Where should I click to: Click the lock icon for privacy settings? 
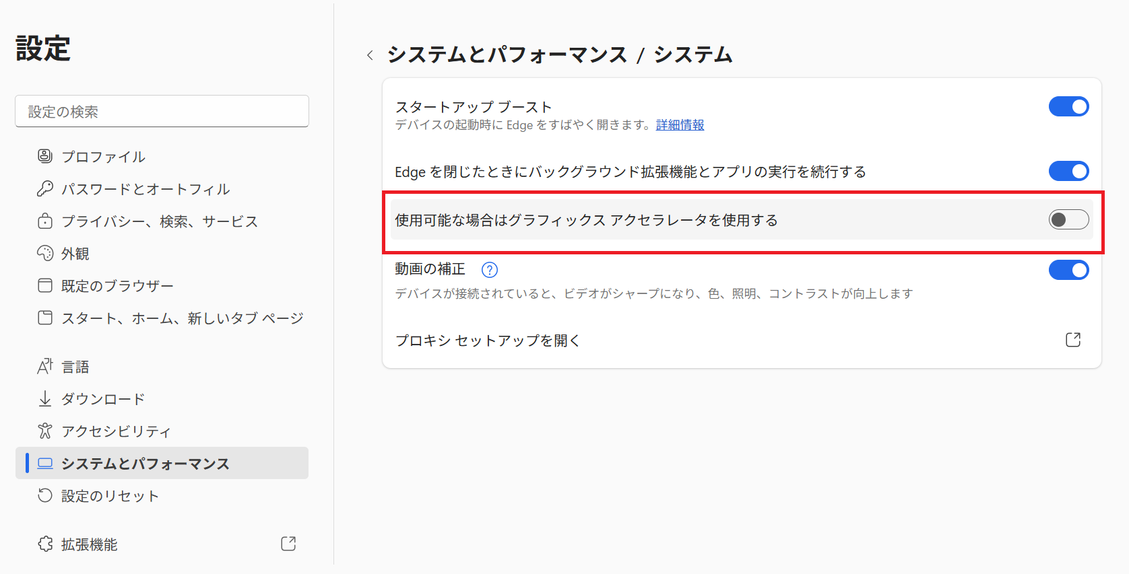click(x=45, y=221)
